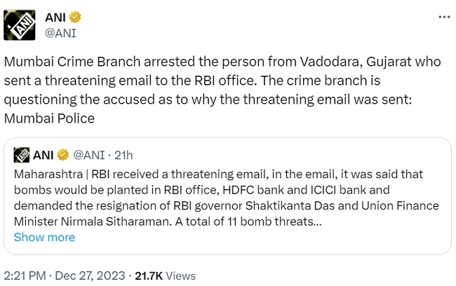Click the Views label after the count
456x286 pixels.
[x=180, y=275]
